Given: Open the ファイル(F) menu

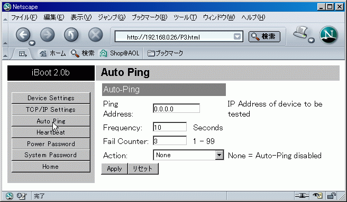Looking at the screenshot, I should (24, 17).
